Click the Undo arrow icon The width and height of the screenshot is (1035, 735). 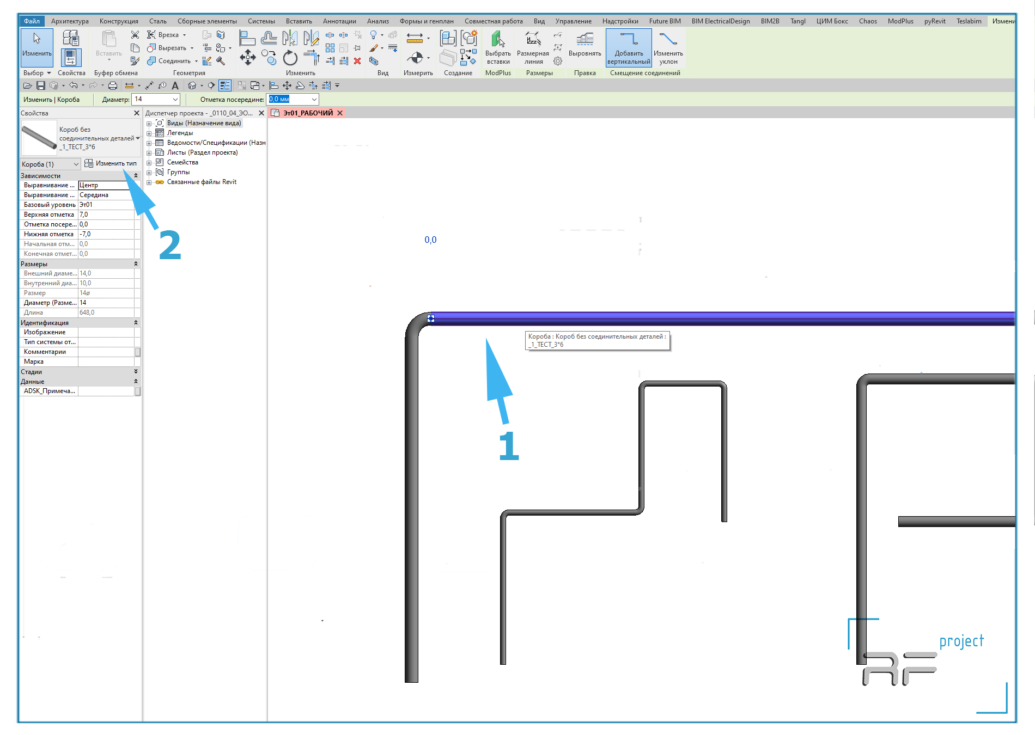click(73, 85)
